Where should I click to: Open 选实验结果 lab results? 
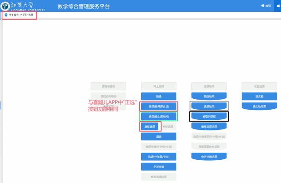point(259,106)
